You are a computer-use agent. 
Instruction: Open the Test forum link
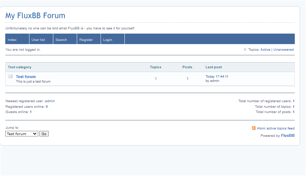[26, 77]
